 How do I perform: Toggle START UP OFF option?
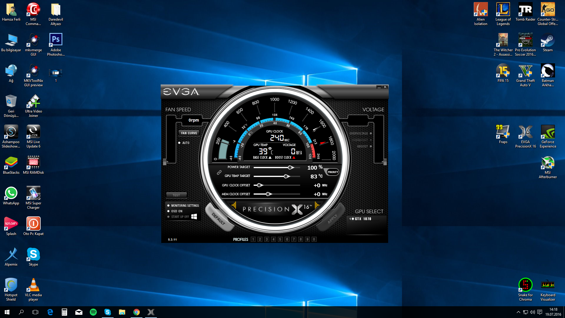pyautogui.click(x=168, y=217)
